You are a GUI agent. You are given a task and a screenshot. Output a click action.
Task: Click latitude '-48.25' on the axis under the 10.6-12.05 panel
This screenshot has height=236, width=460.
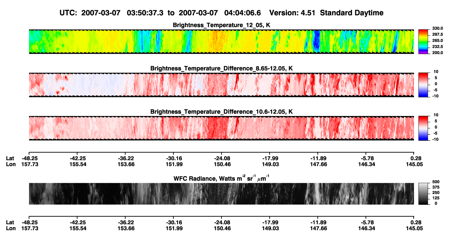pos(29,159)
